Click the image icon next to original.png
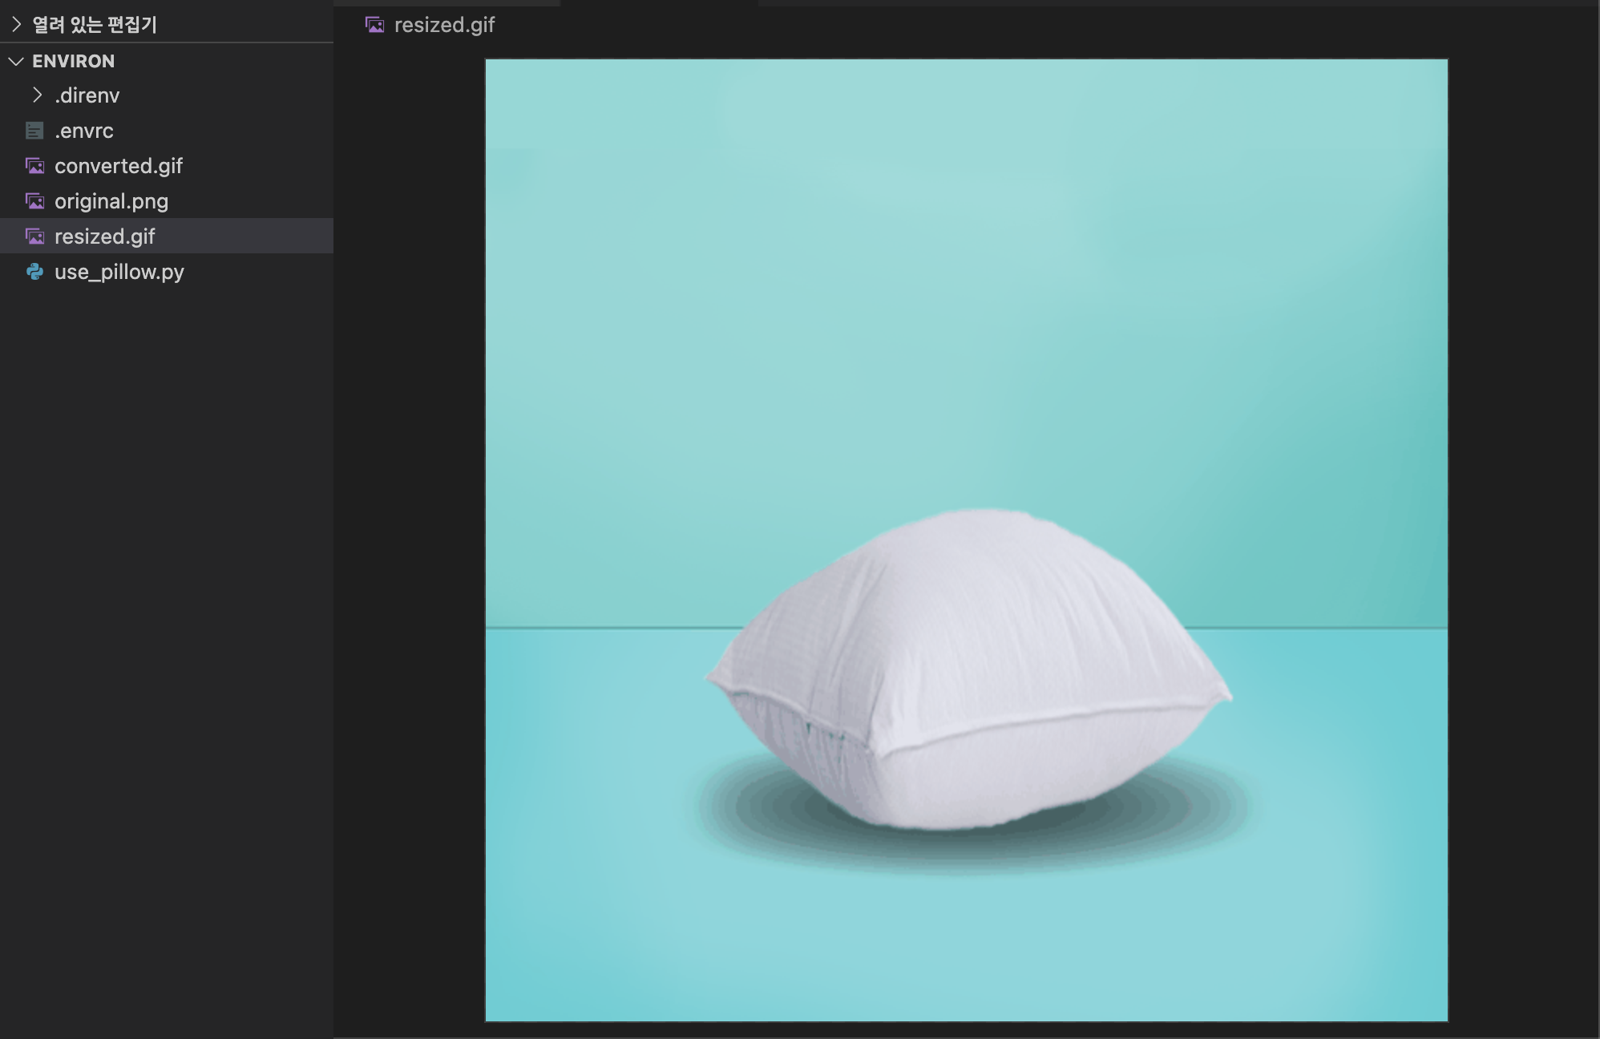Viewport: 1600px width, 1039px height. [34, 201]
